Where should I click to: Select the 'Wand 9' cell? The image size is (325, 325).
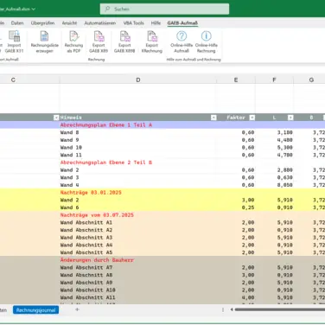tap(138, 140)
